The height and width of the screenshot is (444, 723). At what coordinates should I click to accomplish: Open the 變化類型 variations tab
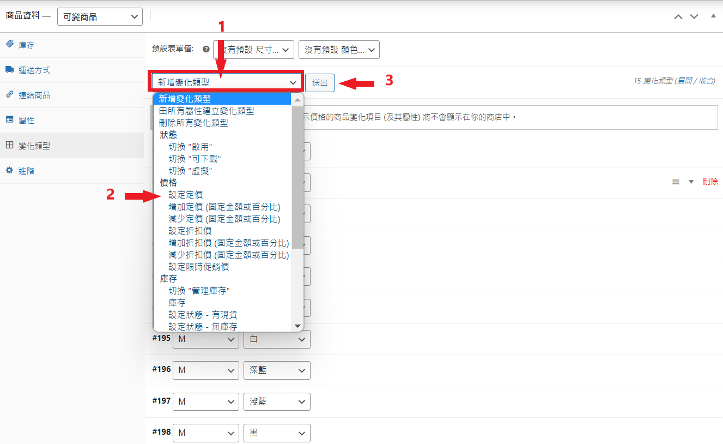click(72, 146)
